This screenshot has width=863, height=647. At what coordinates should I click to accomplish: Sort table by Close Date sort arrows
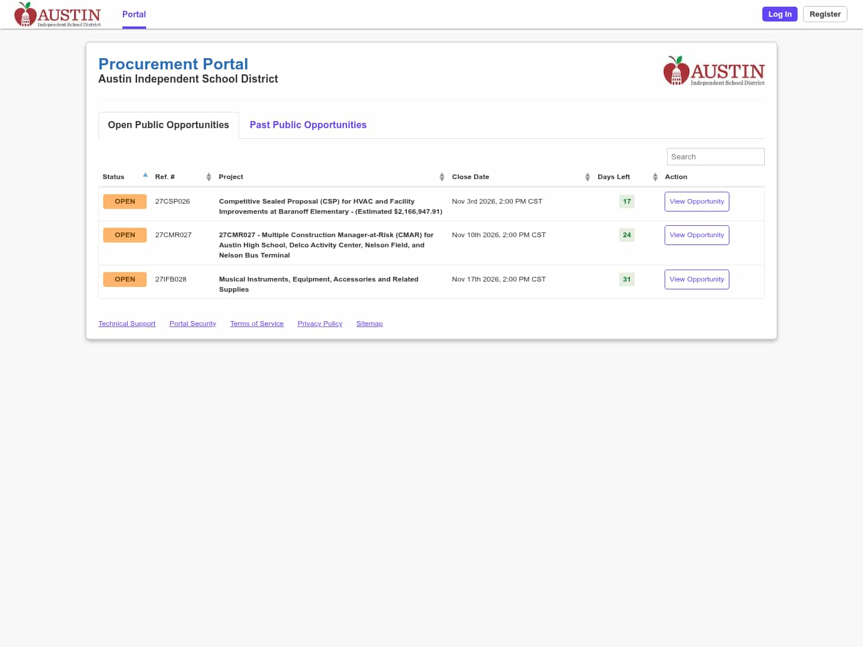(587, 177)
